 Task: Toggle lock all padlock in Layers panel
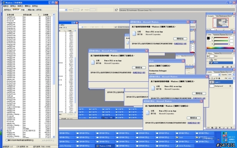(219, 78)
